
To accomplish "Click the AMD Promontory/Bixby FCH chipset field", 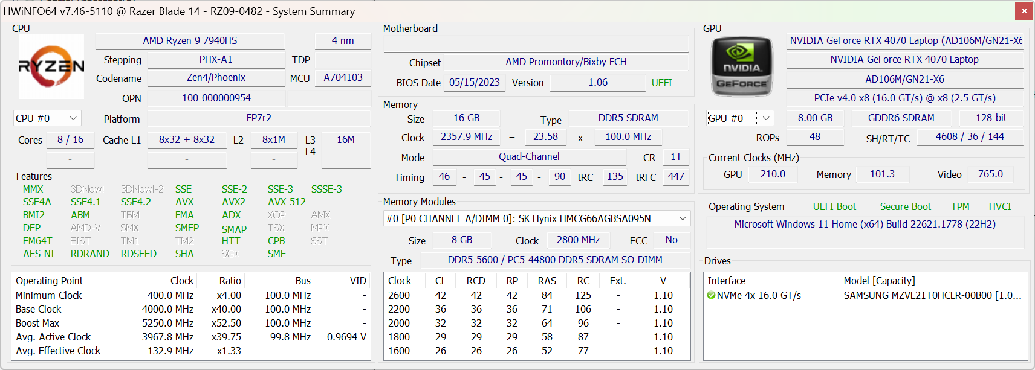I will click(x=566, y=62).
